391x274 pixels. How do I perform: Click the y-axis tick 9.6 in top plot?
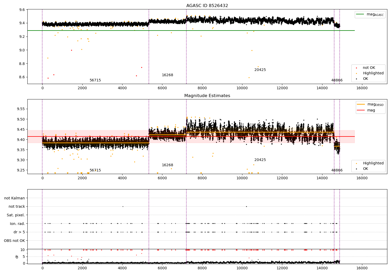click(22, 10)
